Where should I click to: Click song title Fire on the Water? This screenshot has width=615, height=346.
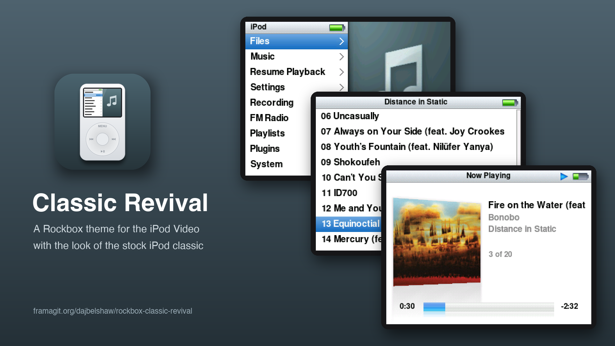tap(537, 205)
